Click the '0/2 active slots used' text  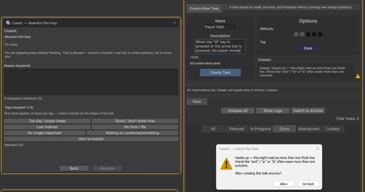point(205,63)
